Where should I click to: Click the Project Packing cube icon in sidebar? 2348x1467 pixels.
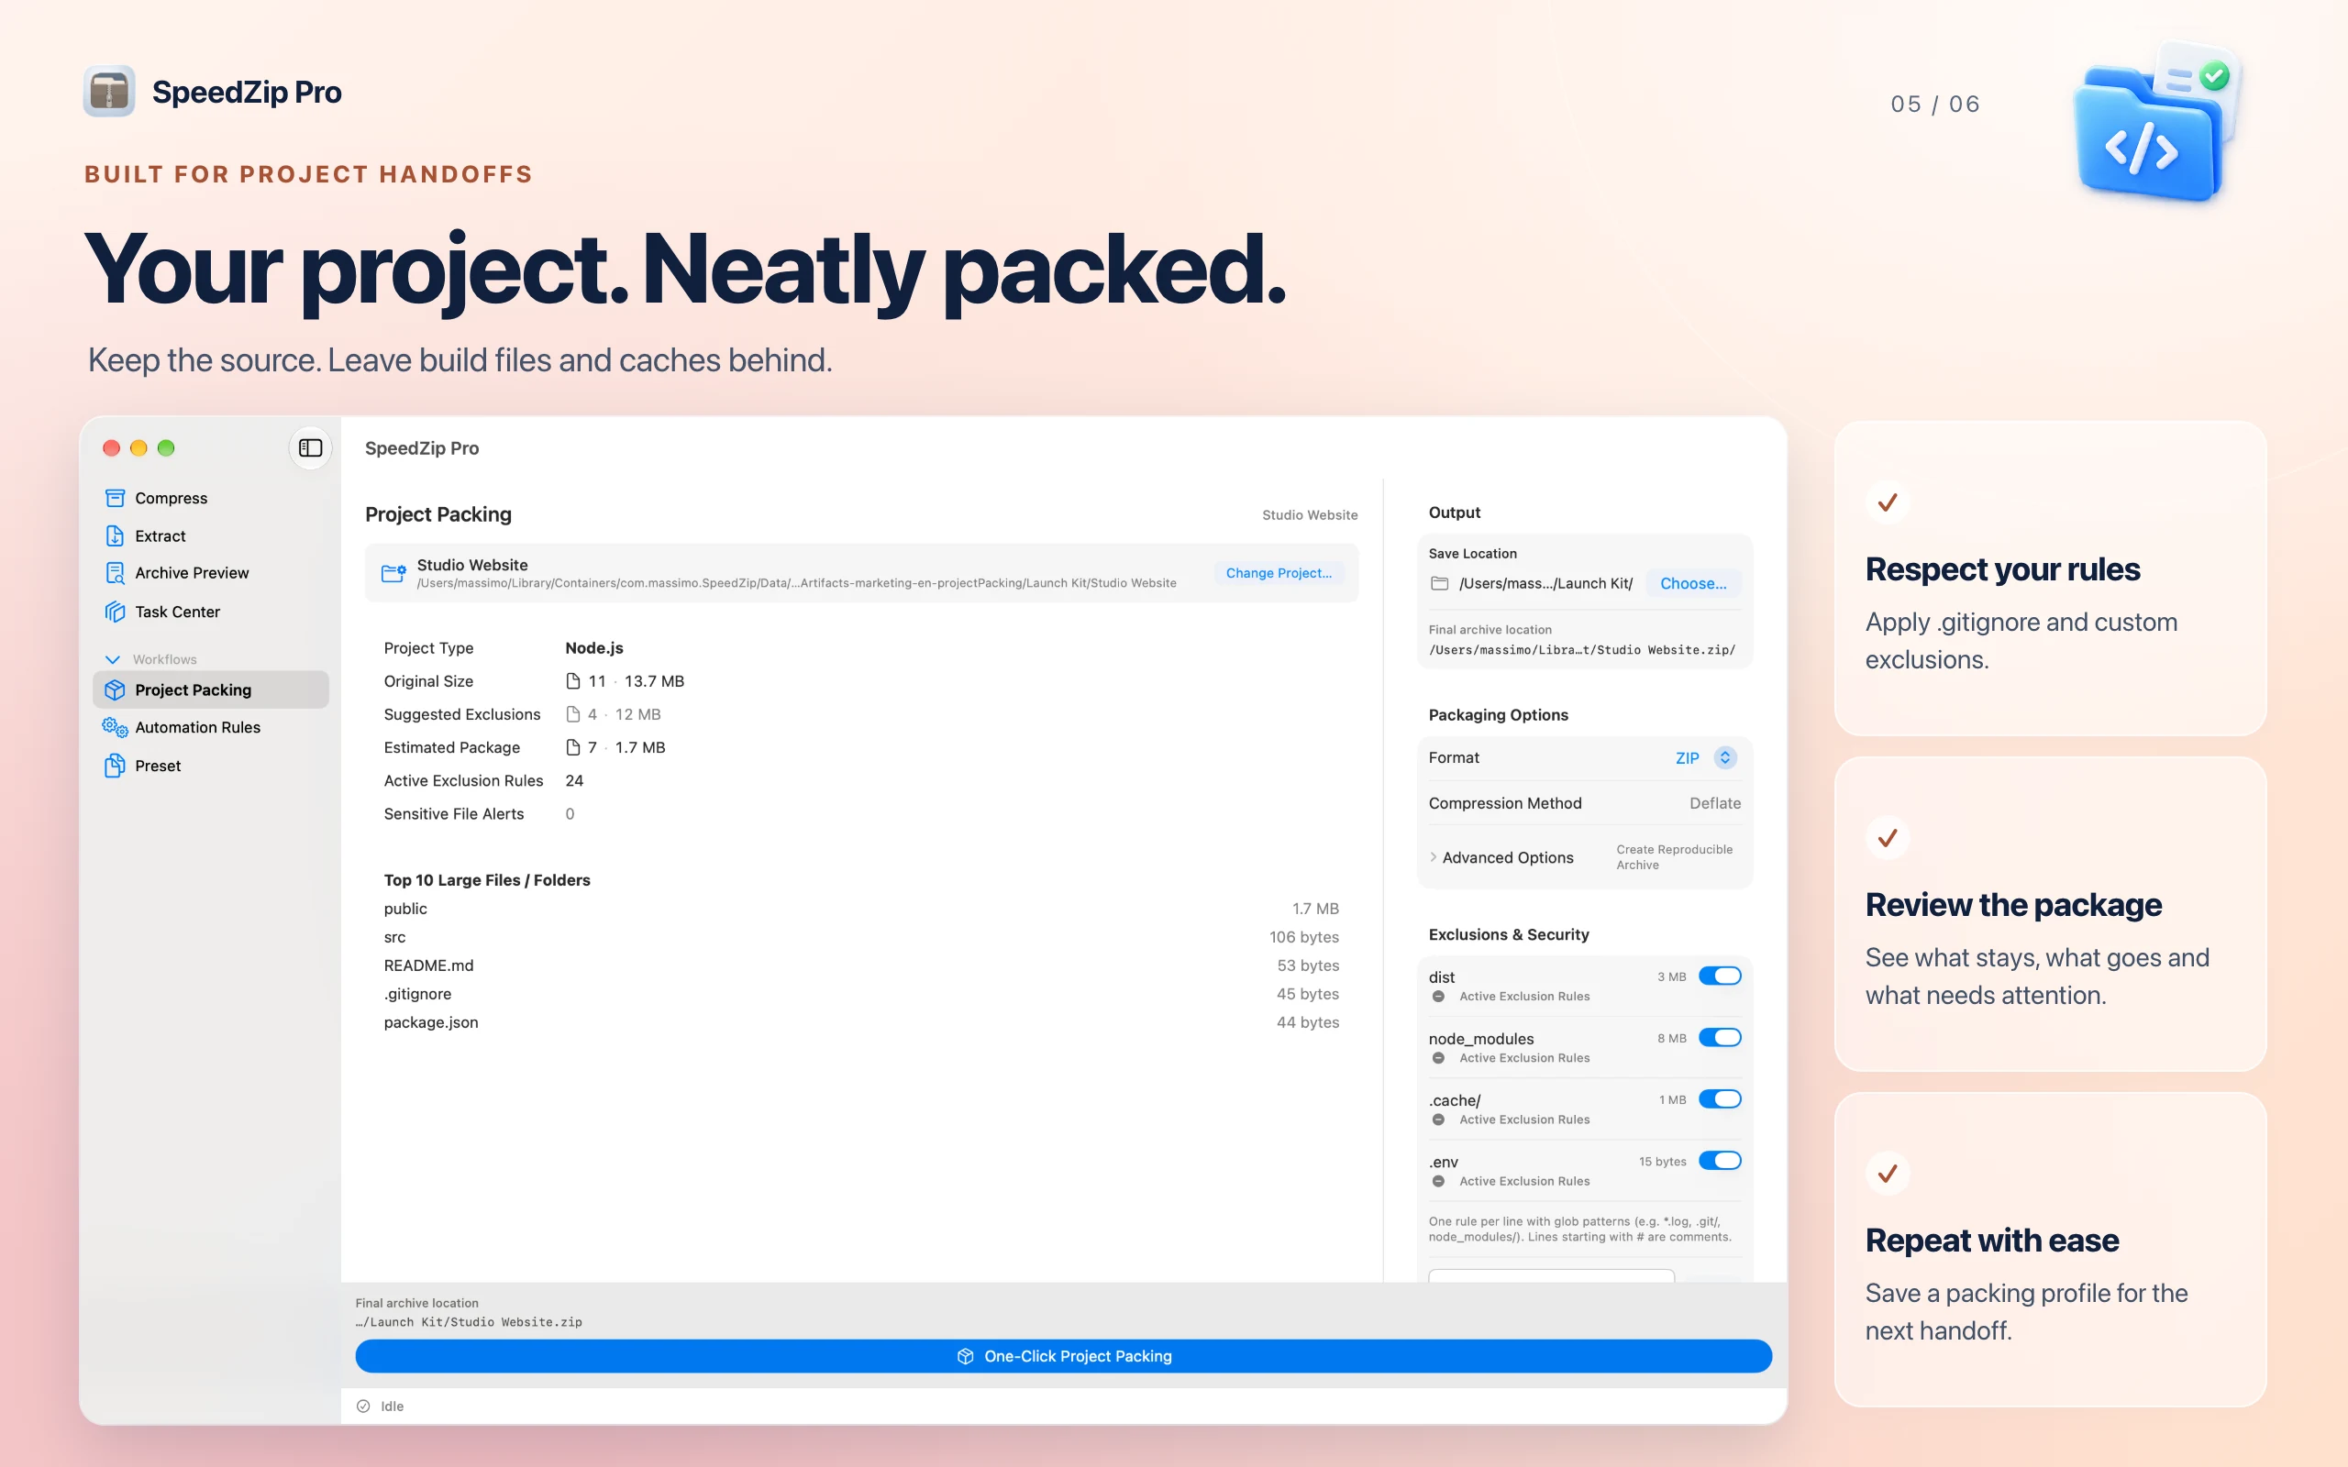coord(115,689)
